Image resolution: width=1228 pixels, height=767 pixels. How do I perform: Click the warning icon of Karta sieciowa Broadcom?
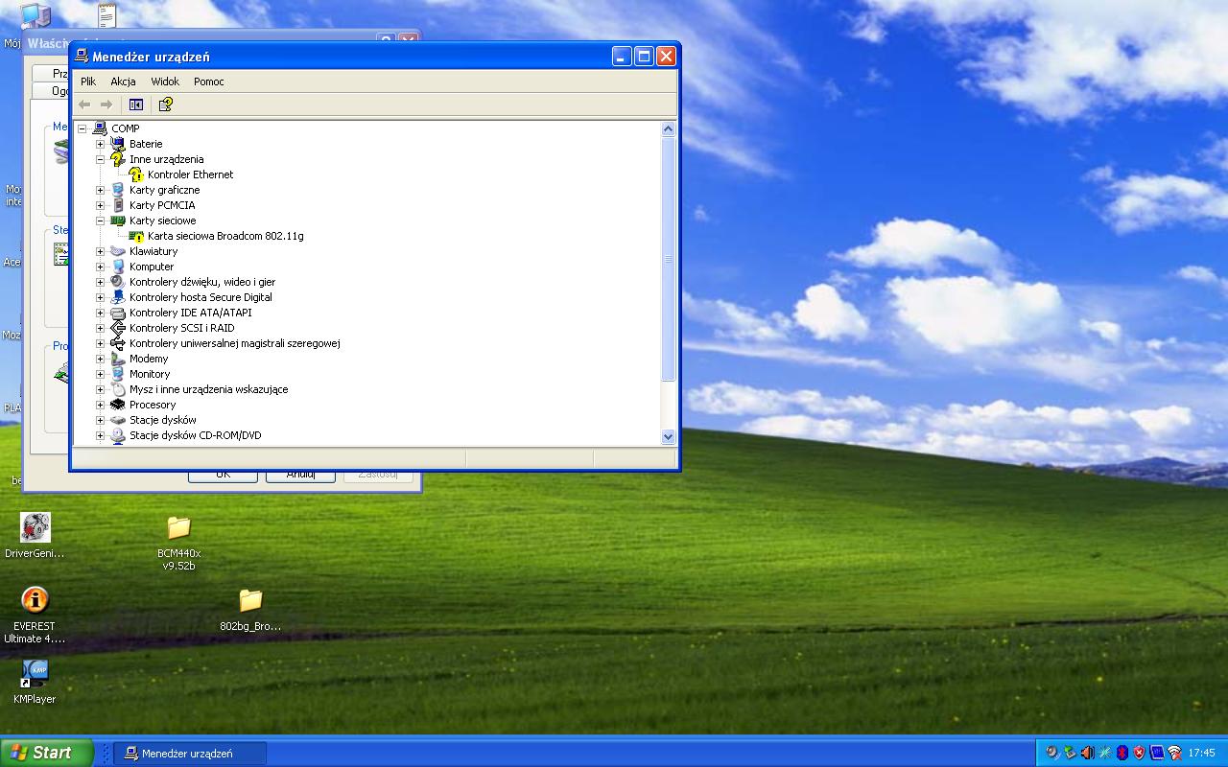[x=136, y=236]
